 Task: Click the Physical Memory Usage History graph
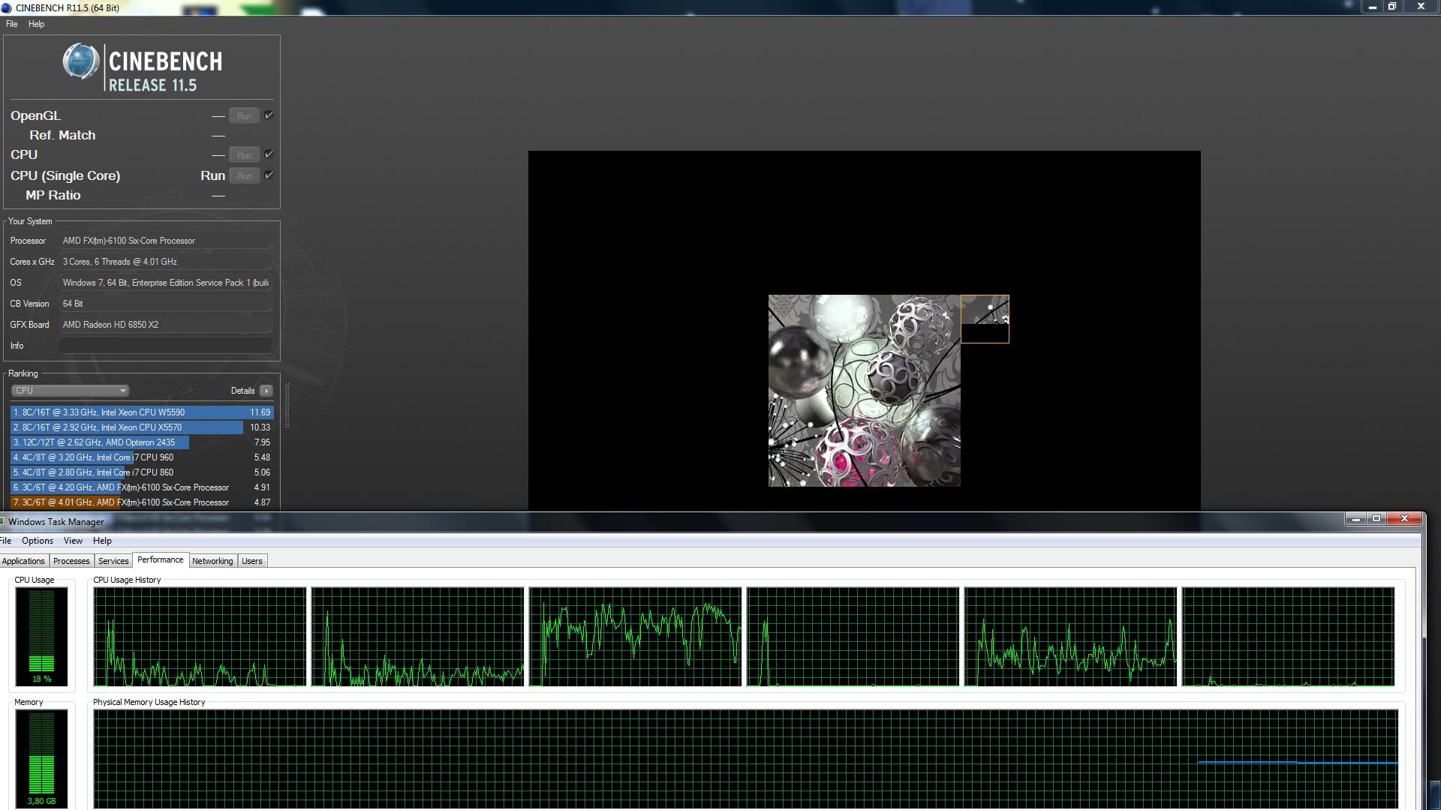[745, 759]
